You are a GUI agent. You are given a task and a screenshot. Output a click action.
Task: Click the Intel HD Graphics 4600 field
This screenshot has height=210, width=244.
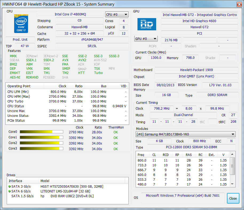coord(199,21)
